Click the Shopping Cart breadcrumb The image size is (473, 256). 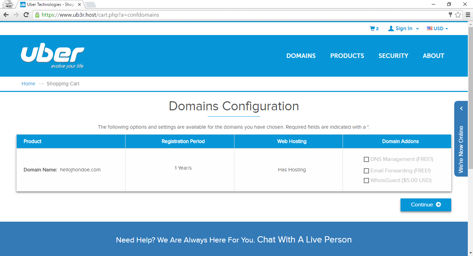coord(63,84)
